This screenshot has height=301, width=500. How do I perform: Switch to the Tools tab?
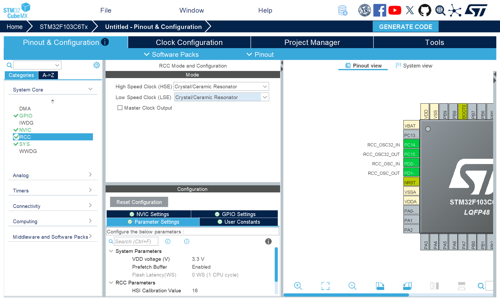point(435,42)
